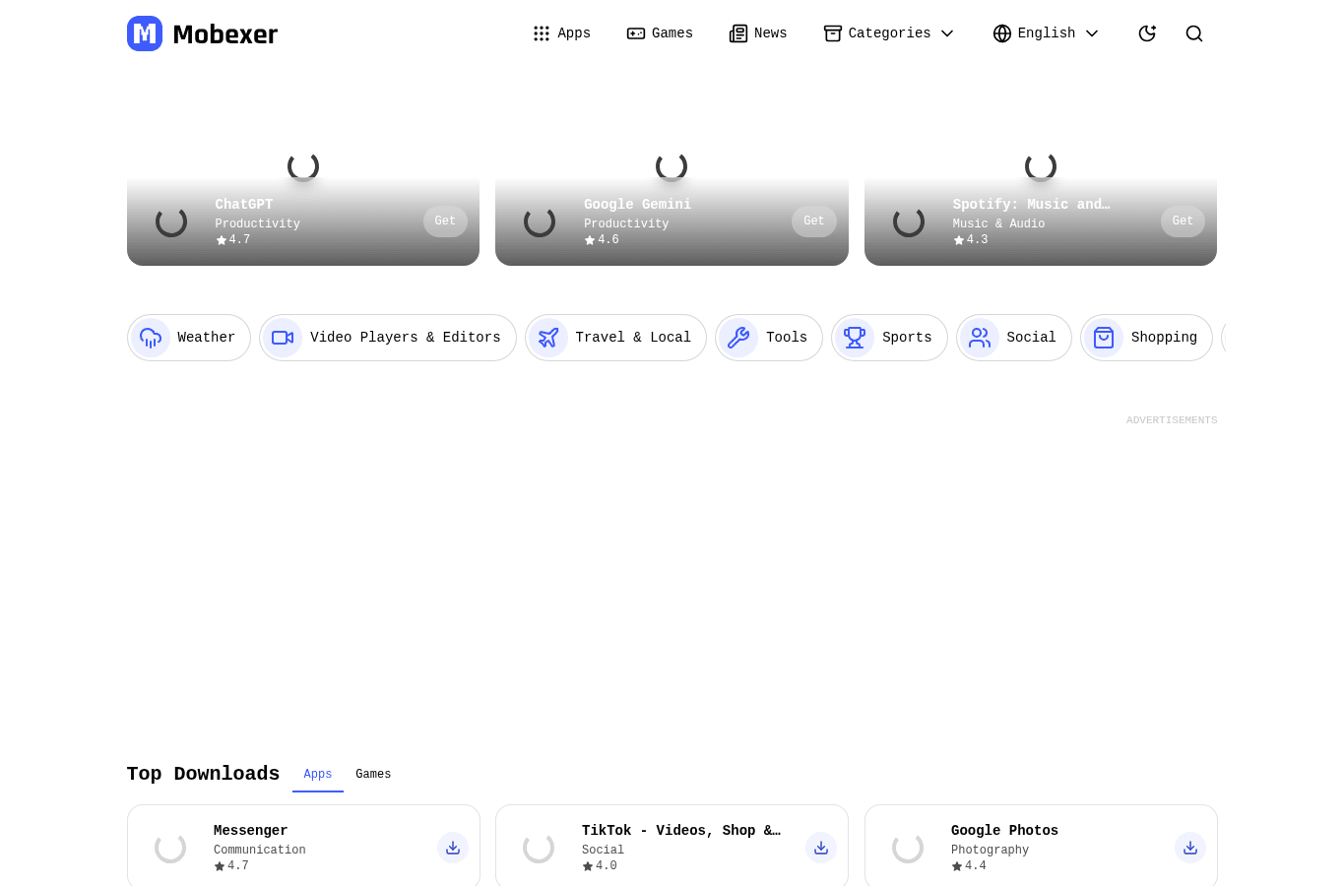Open the TikTok app title
This screenshot has width=1344, height=886.
(x=681, y=831)
